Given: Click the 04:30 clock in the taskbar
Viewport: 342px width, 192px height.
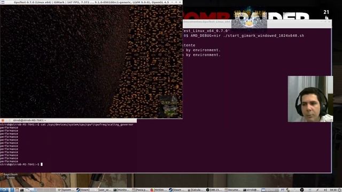Looking at the screenshot, I should [x=333, y=190].
